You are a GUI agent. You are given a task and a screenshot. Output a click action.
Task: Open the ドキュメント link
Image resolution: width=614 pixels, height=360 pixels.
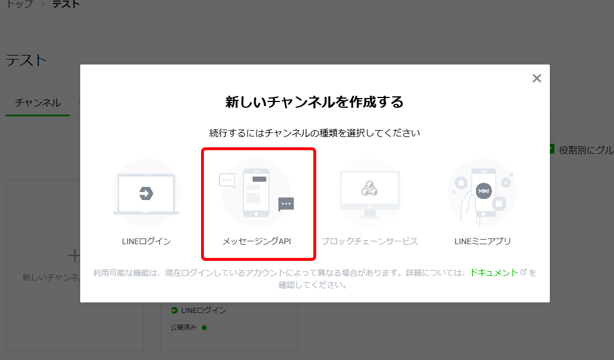click(494, 273)
